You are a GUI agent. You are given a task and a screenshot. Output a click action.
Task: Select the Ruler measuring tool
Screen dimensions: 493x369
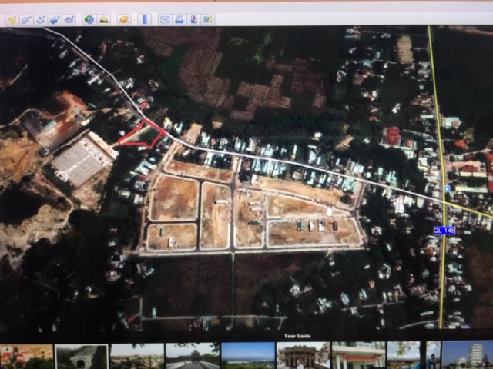144,19
